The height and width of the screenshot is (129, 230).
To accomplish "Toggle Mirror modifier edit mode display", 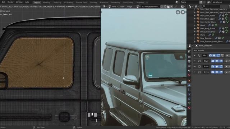I will tap(218, 56).
